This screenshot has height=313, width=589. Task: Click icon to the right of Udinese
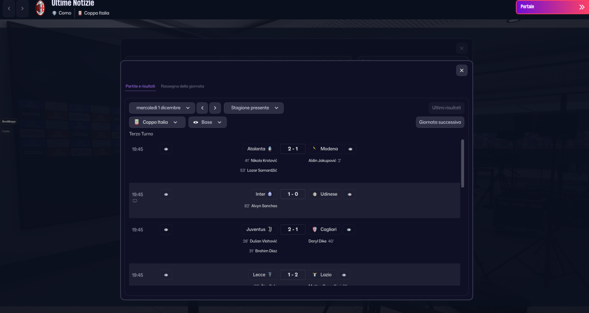coord(349,194)
